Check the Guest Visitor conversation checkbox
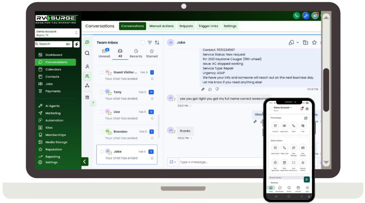This screenshot has height=203, width=365. pyautogui.click(x=101, y=72)
